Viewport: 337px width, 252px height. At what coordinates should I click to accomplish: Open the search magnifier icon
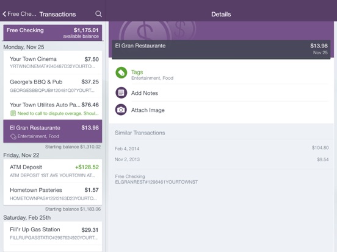[x=98, y=14]
